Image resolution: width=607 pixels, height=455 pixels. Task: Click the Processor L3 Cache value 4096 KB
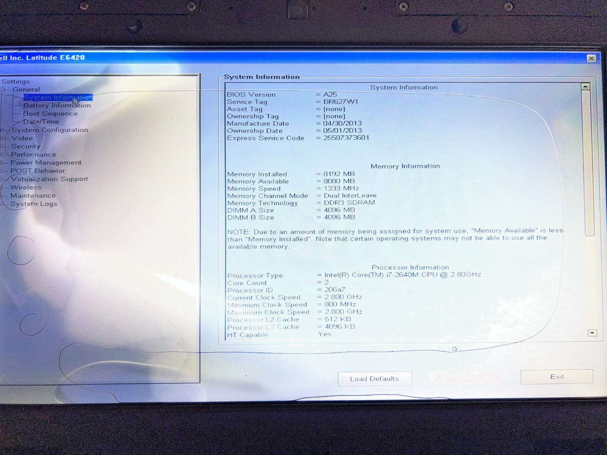[x=340, y=326]
